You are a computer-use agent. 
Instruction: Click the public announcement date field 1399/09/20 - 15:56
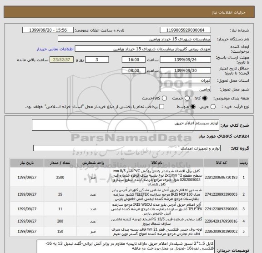48,30
